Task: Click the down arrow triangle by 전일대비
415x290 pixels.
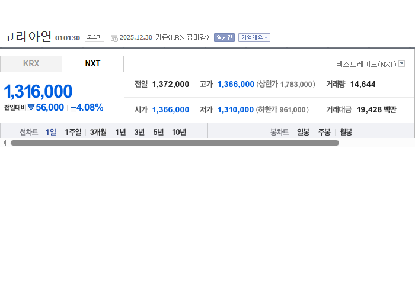Action: [31, 107]
